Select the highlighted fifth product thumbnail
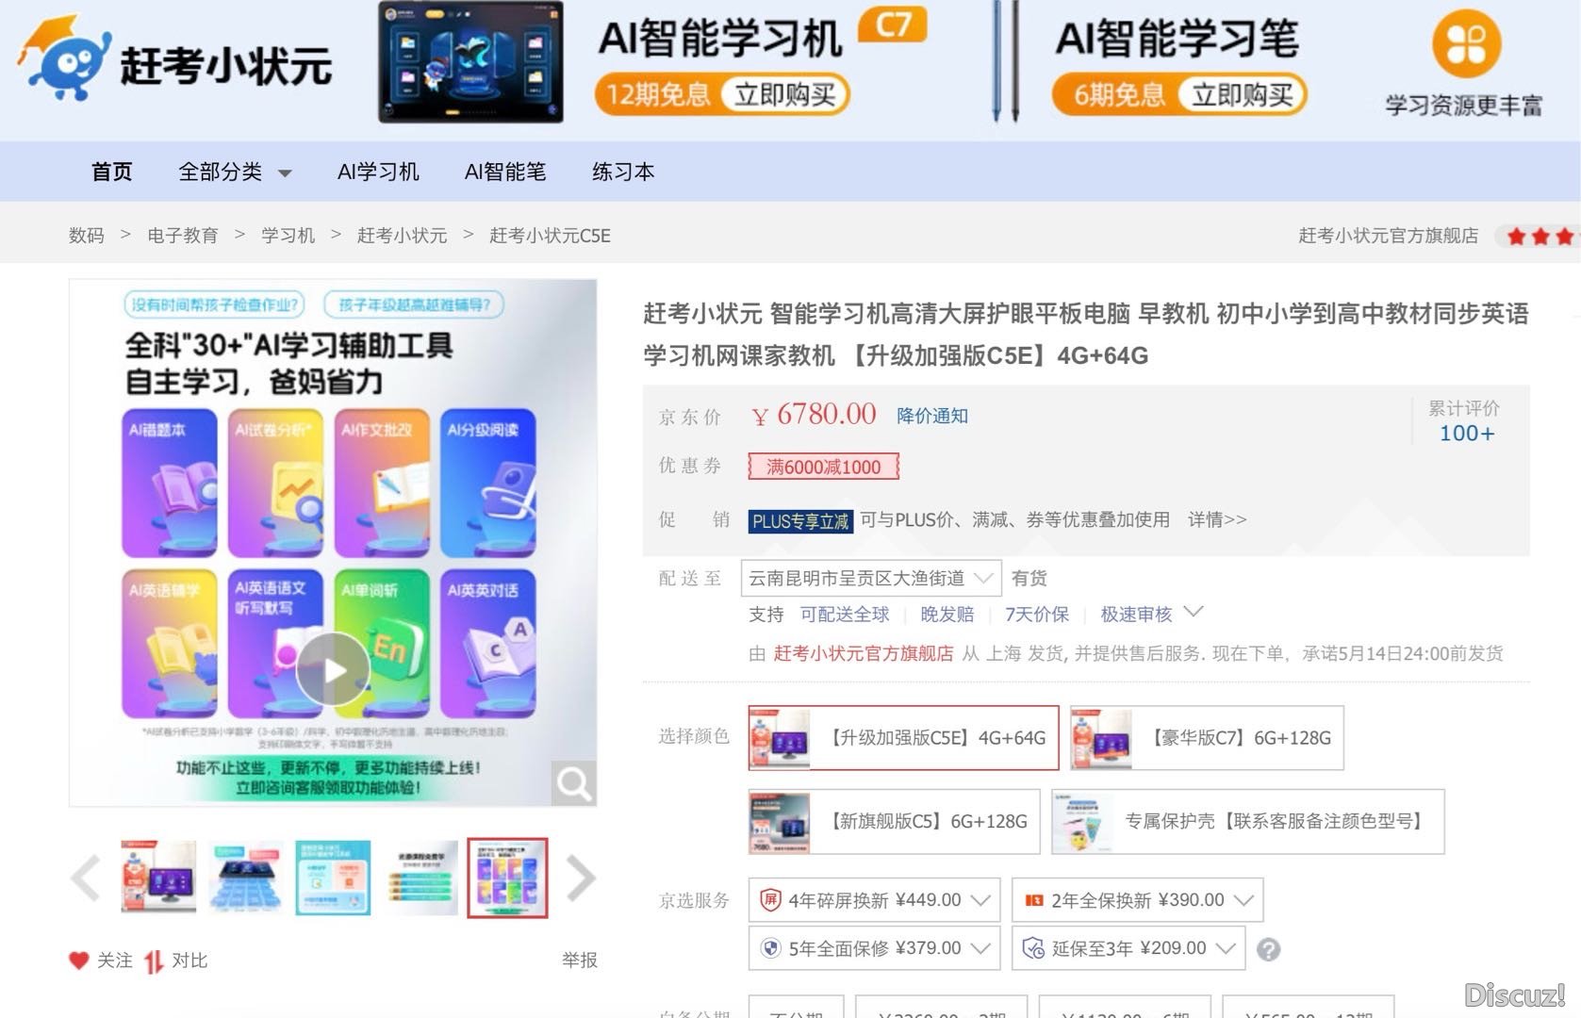Screen dimensions: 1581x1018 click(507, 878)
